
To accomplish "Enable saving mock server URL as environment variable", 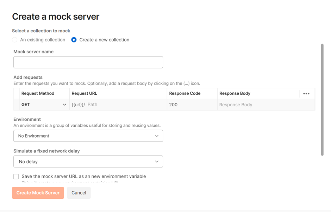I will tap(16, 177).
